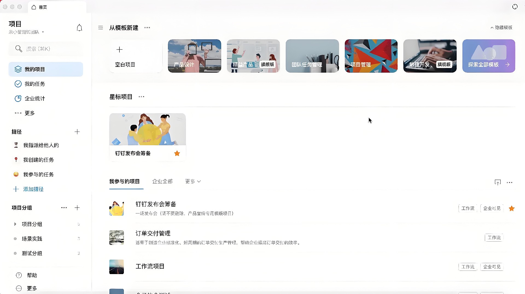Select 我的任务 in the sidebar

tap(35, 84)
